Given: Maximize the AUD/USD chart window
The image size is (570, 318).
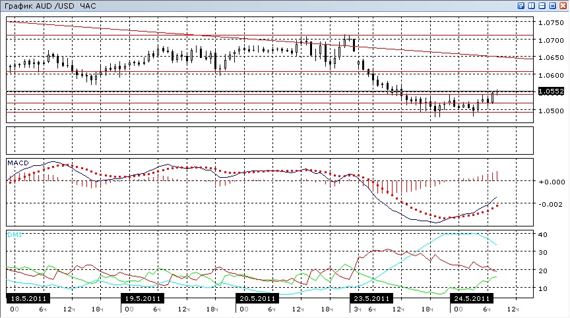Looking at the screenshot, I should pyautogui.click(x=553, y=5).
